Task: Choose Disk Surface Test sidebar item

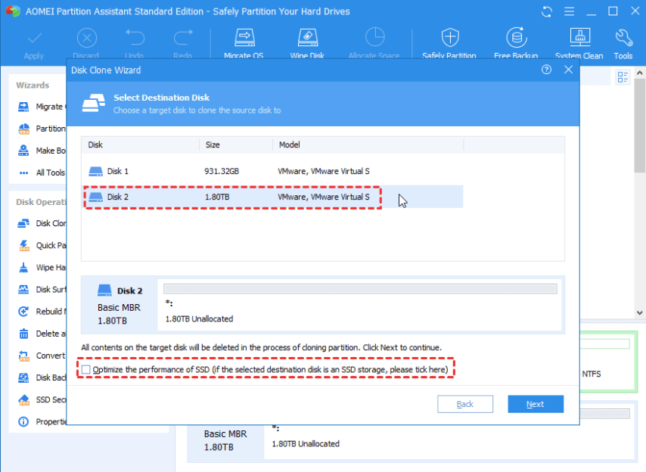Action: click(x=41, y=290)
